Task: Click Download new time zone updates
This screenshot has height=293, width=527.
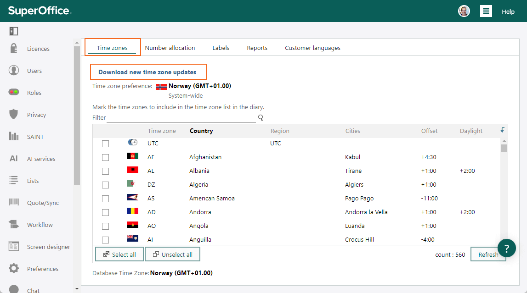Action: (x=147, y=72)
